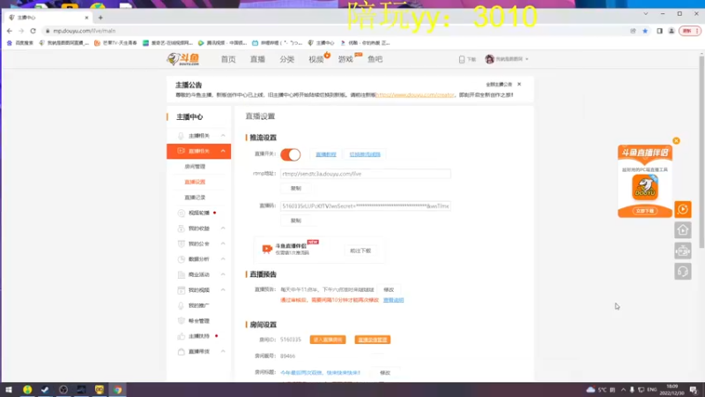Click the robot assistant floating button

[x=682, y=251]
